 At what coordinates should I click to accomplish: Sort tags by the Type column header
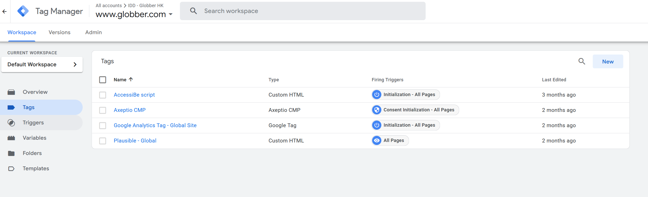274,80
